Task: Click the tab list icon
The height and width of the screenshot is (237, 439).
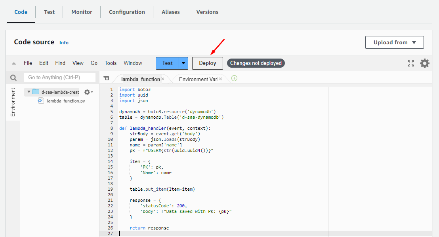Action: (106, 78)
